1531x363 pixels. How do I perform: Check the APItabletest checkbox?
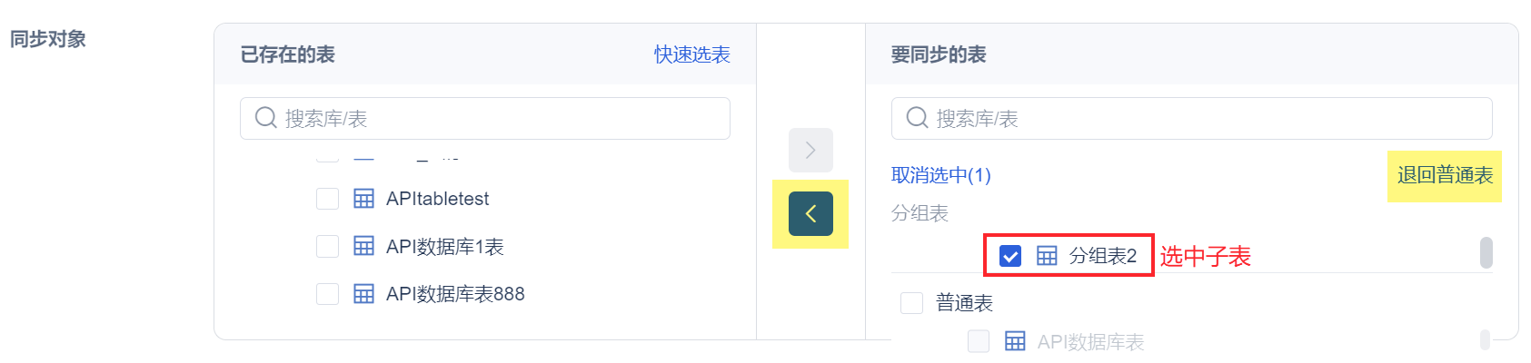[x=327, y=199]
